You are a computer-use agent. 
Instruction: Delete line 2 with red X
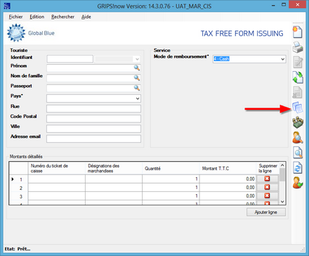[267, 187]
